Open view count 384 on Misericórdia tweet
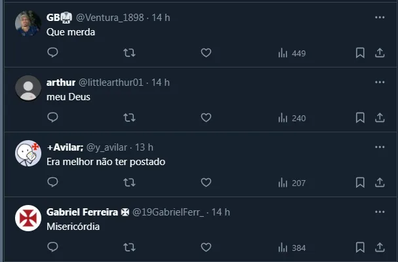Screen dimensions: 398x262 click(292, 248)
